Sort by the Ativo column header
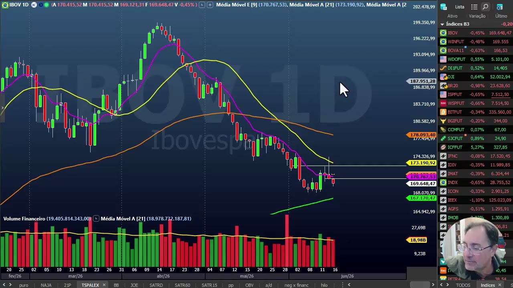Image resolution: width=513 pixels, height=288 pixels. [452, 16]
